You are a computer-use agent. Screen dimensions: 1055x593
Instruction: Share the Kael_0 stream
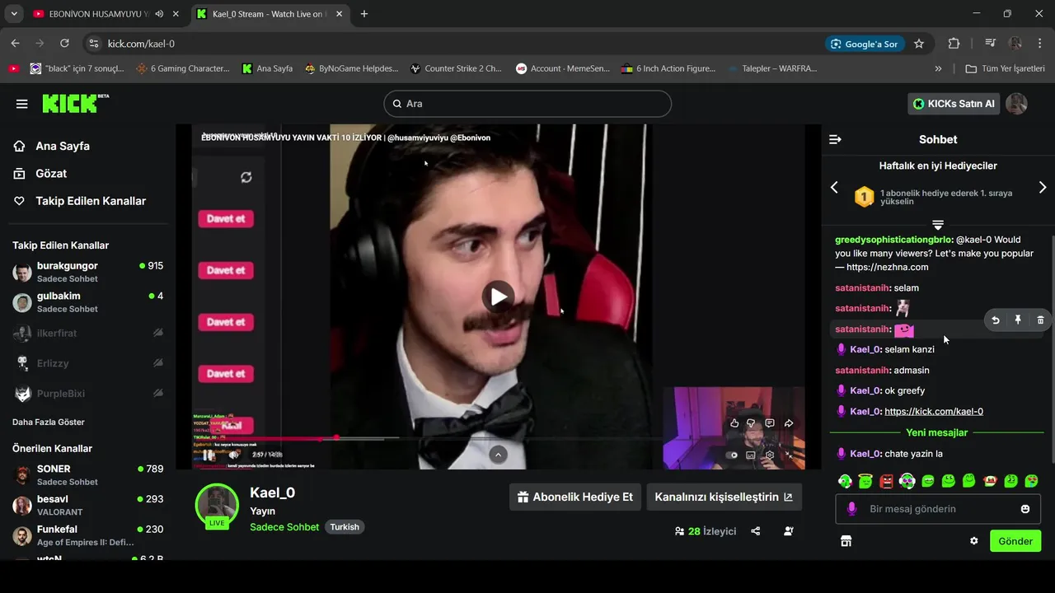click(756, 531)
